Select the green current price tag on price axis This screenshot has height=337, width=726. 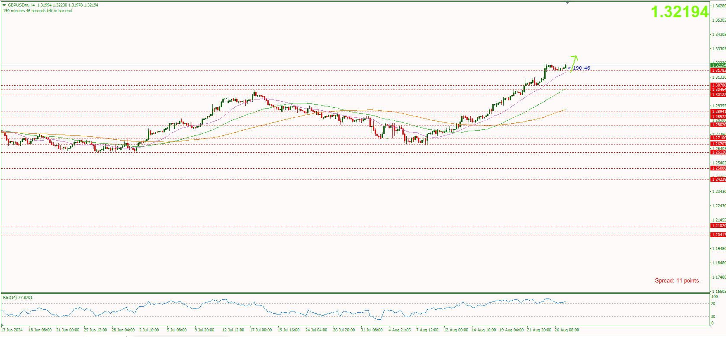pos(718,65)
